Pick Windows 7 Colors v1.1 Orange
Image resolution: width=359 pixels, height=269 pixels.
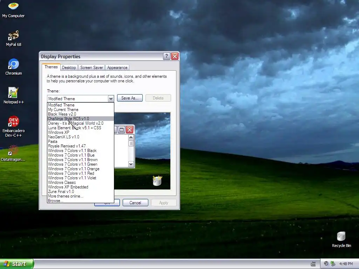81,169
